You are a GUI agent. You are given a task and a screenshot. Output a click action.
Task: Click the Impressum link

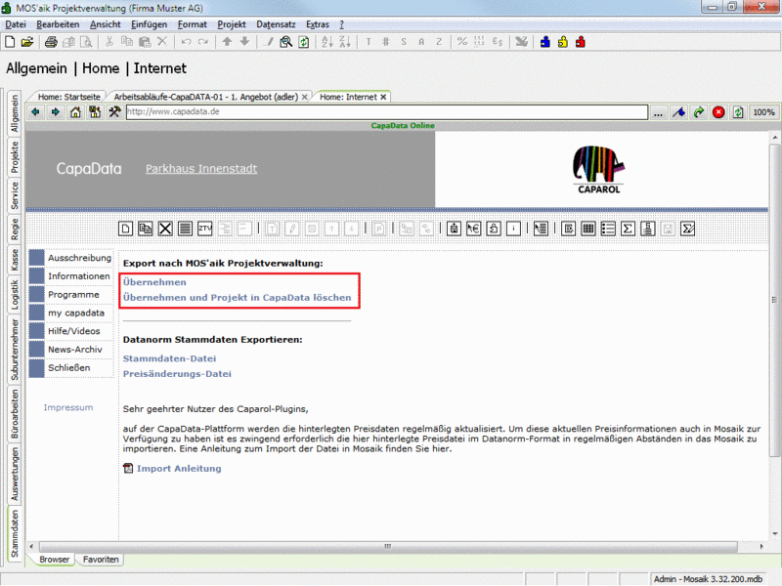(x=68, y=407)
